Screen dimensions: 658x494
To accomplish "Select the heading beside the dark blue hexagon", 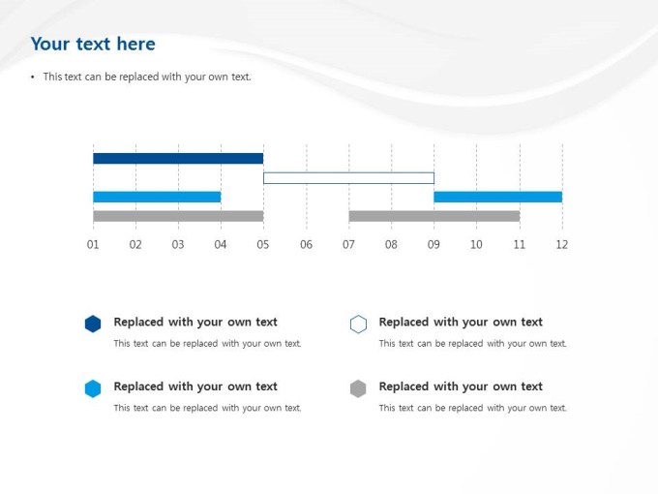I will pos(195,323).
